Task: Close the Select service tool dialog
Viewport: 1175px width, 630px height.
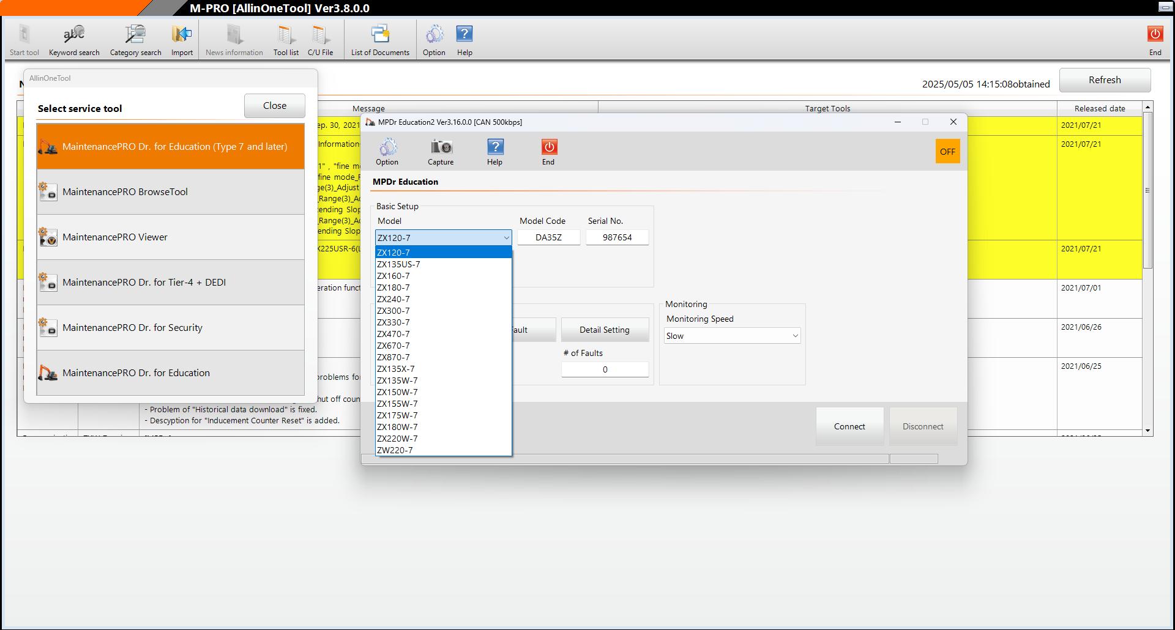Action: (275, 106)
